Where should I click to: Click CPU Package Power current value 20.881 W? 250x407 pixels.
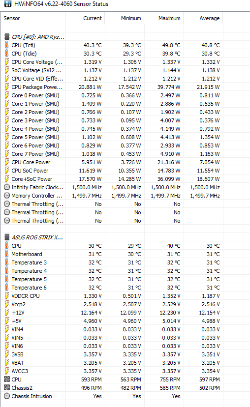point(90,87)
